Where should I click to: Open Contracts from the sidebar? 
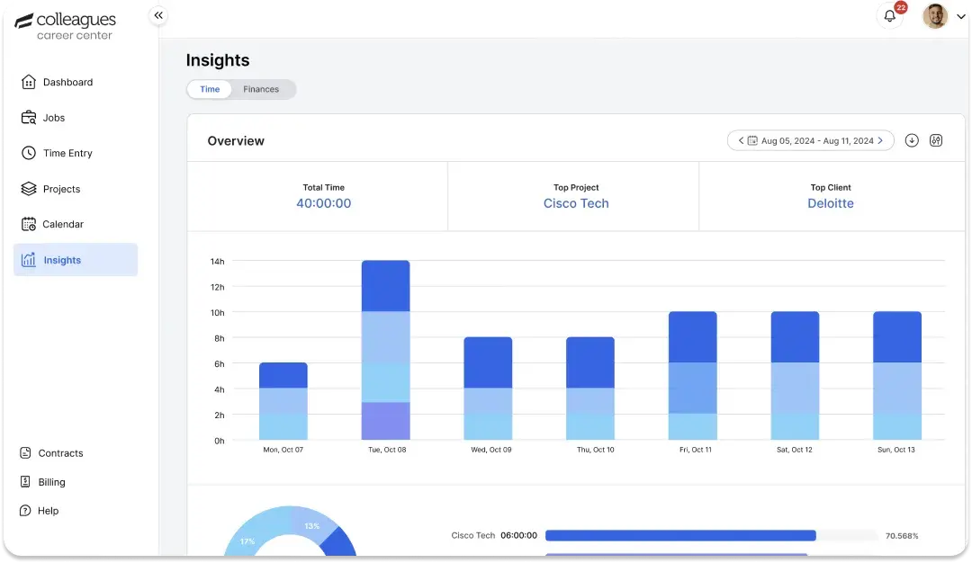[x=60, y=452]
